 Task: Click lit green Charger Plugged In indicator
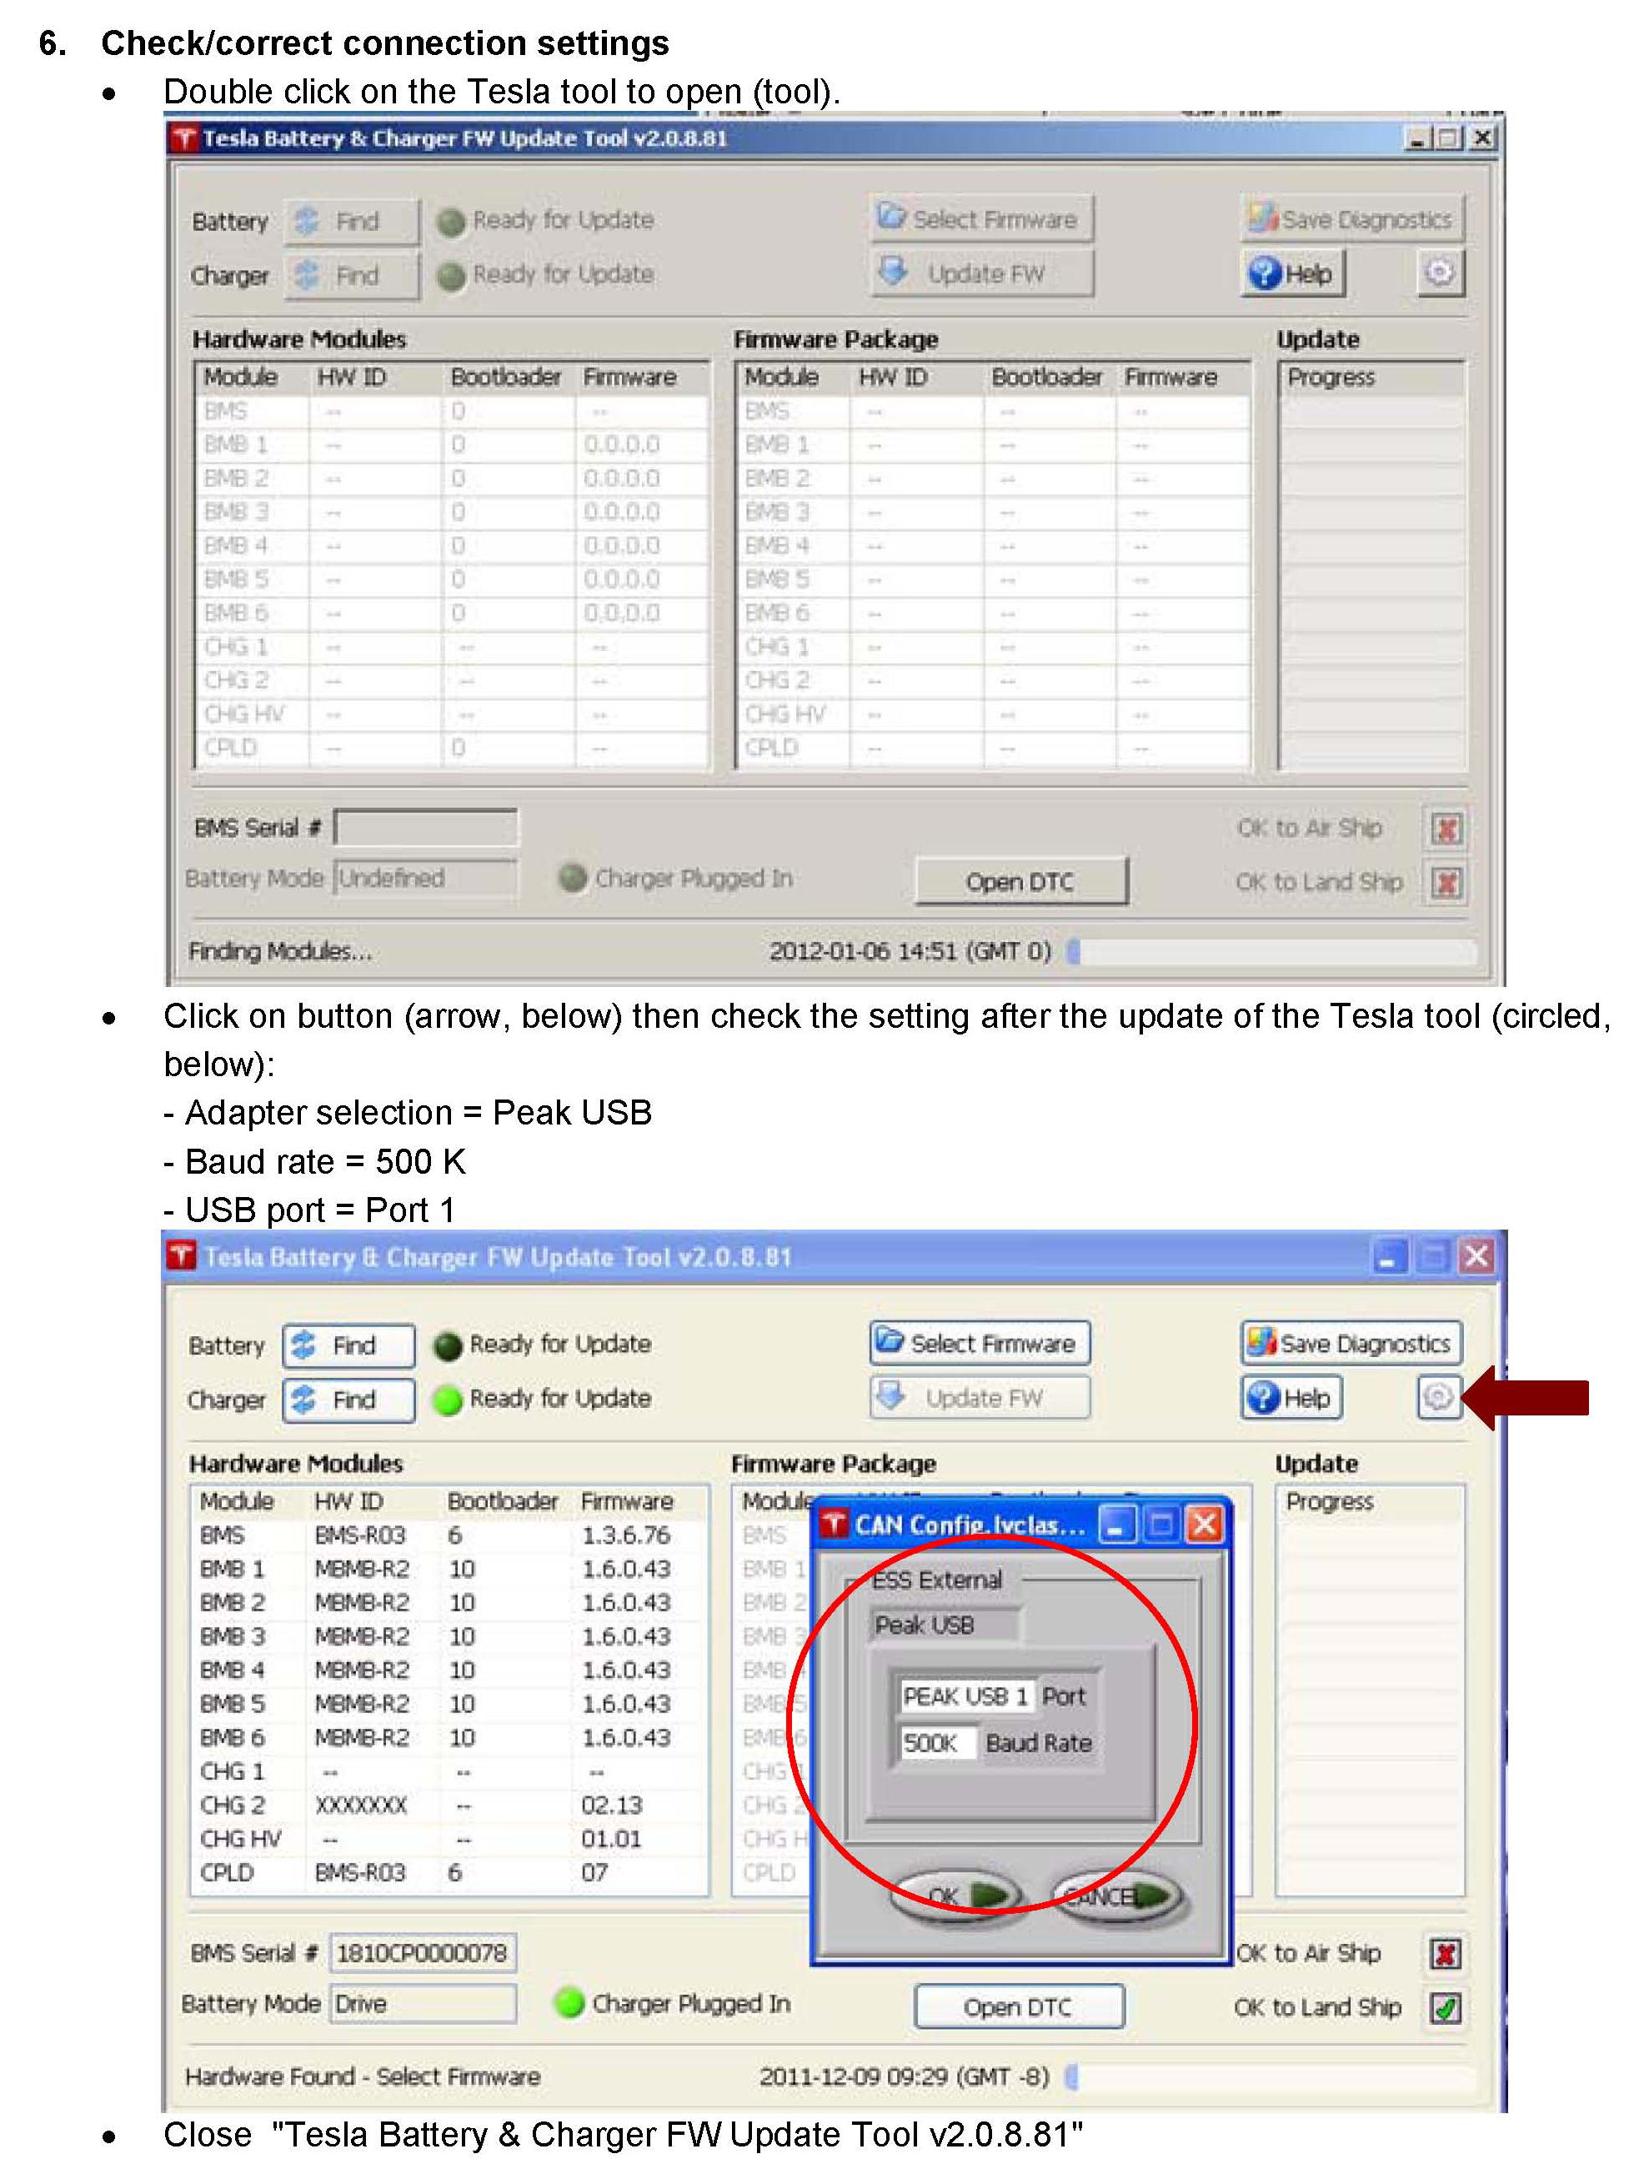point(569,2002)
